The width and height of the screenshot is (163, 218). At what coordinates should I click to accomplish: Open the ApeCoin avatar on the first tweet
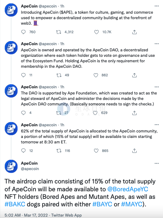[11, 10]
